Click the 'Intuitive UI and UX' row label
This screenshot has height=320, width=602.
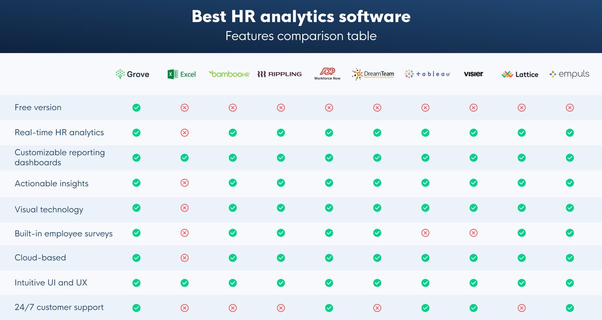pos(51,282)
